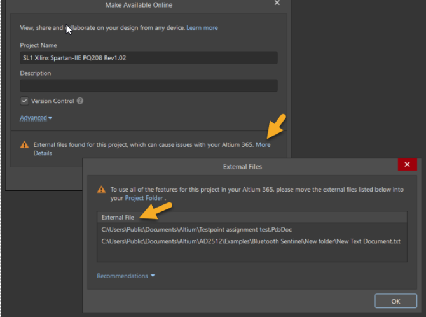Select the New Text Document.txt row
The image size is (426, 317).
click(252, 241)
